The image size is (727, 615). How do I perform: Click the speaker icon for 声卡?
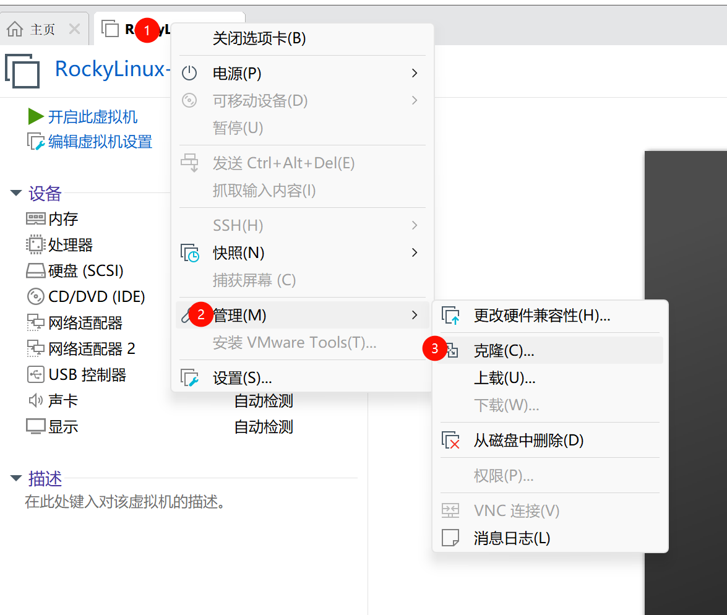point(36,400)
